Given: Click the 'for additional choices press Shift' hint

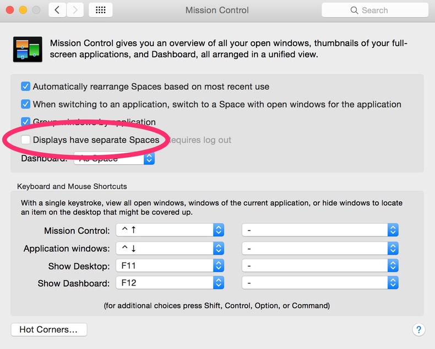Looking at the screenshot, I should click(217, 305).
